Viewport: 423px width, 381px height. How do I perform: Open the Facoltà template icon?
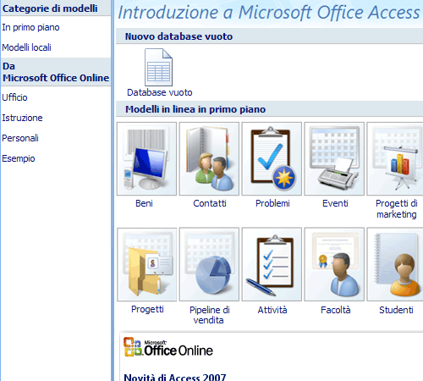[x=334, y=264]
